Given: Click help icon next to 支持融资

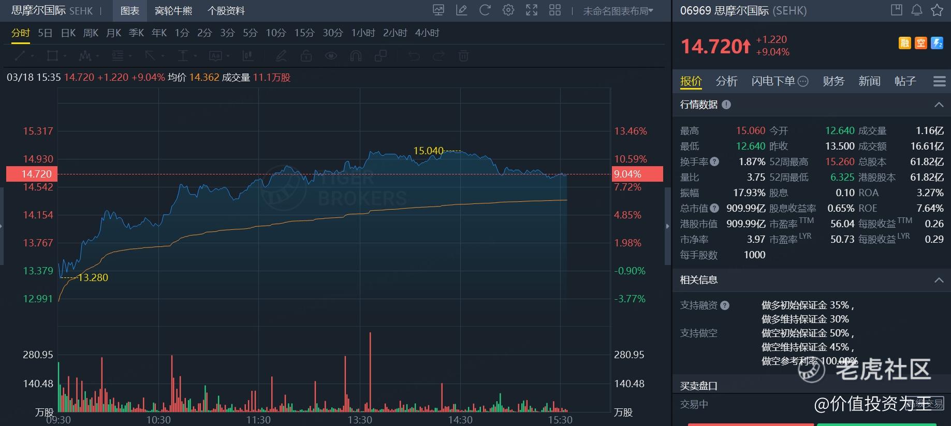Looking at the screenshot, I should tap(725, 305).
